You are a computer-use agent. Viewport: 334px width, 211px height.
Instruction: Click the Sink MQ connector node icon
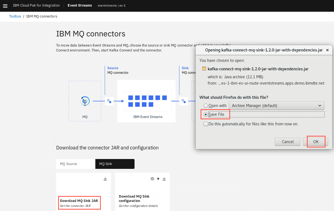[184, 101]
